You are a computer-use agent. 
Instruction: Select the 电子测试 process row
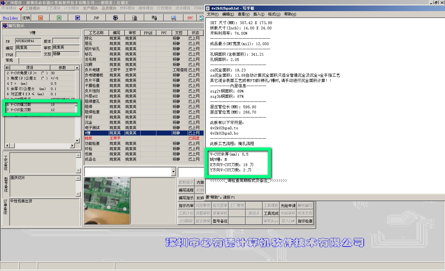coord(144,128)
